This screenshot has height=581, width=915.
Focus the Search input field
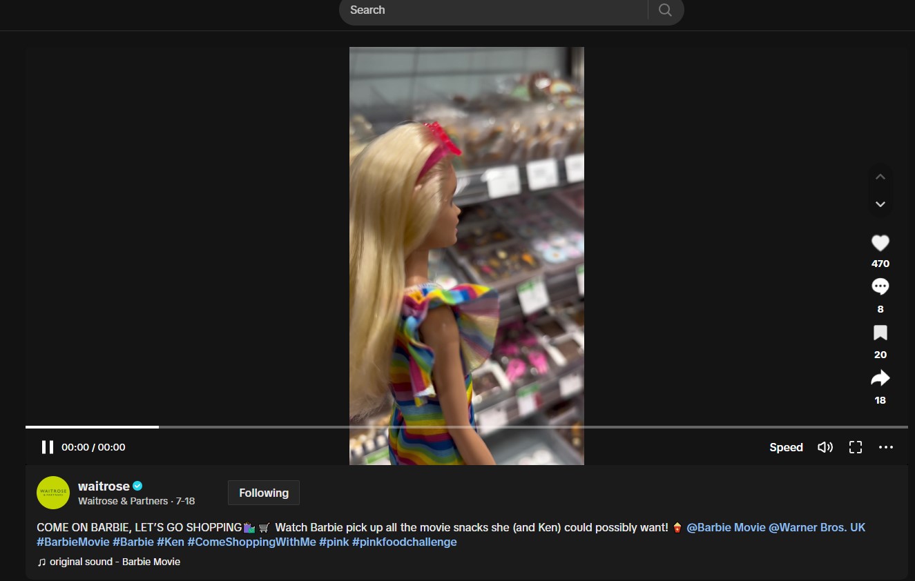tap(494, 10)
